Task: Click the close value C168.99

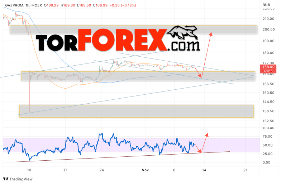Action: pos(100,5)
